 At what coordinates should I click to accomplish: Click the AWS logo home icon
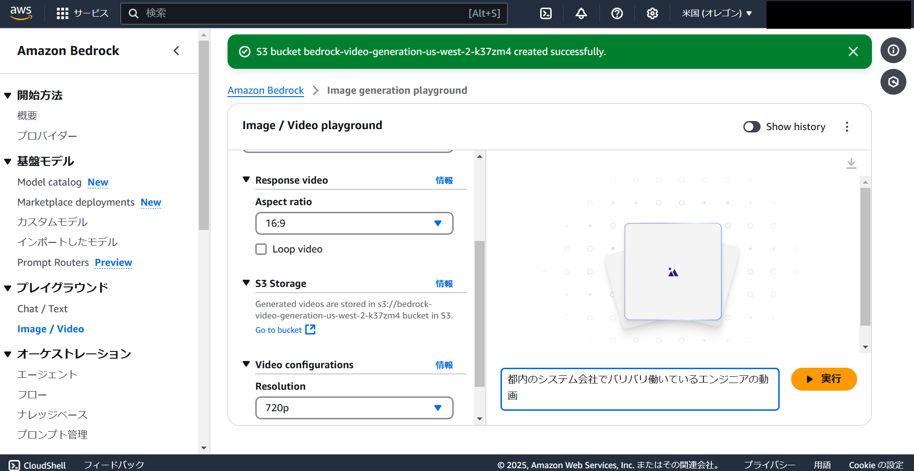pyautogui.click(x=21, y=13)
